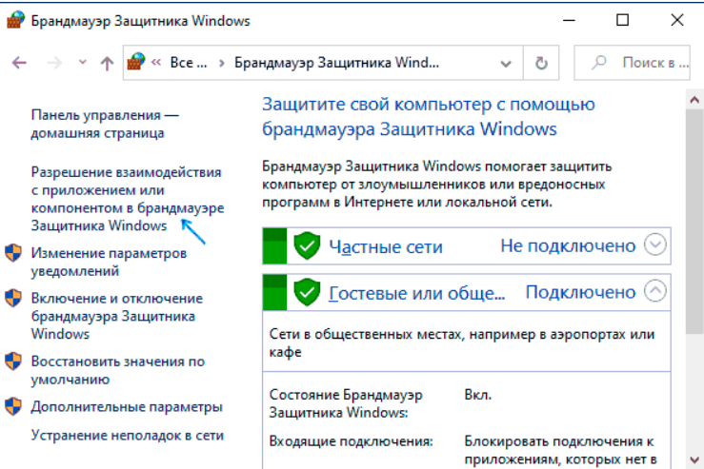This screenshot has width=704, height=469.
Task: Open Изменение параметров уведомлений
Action: click(109, 262)
